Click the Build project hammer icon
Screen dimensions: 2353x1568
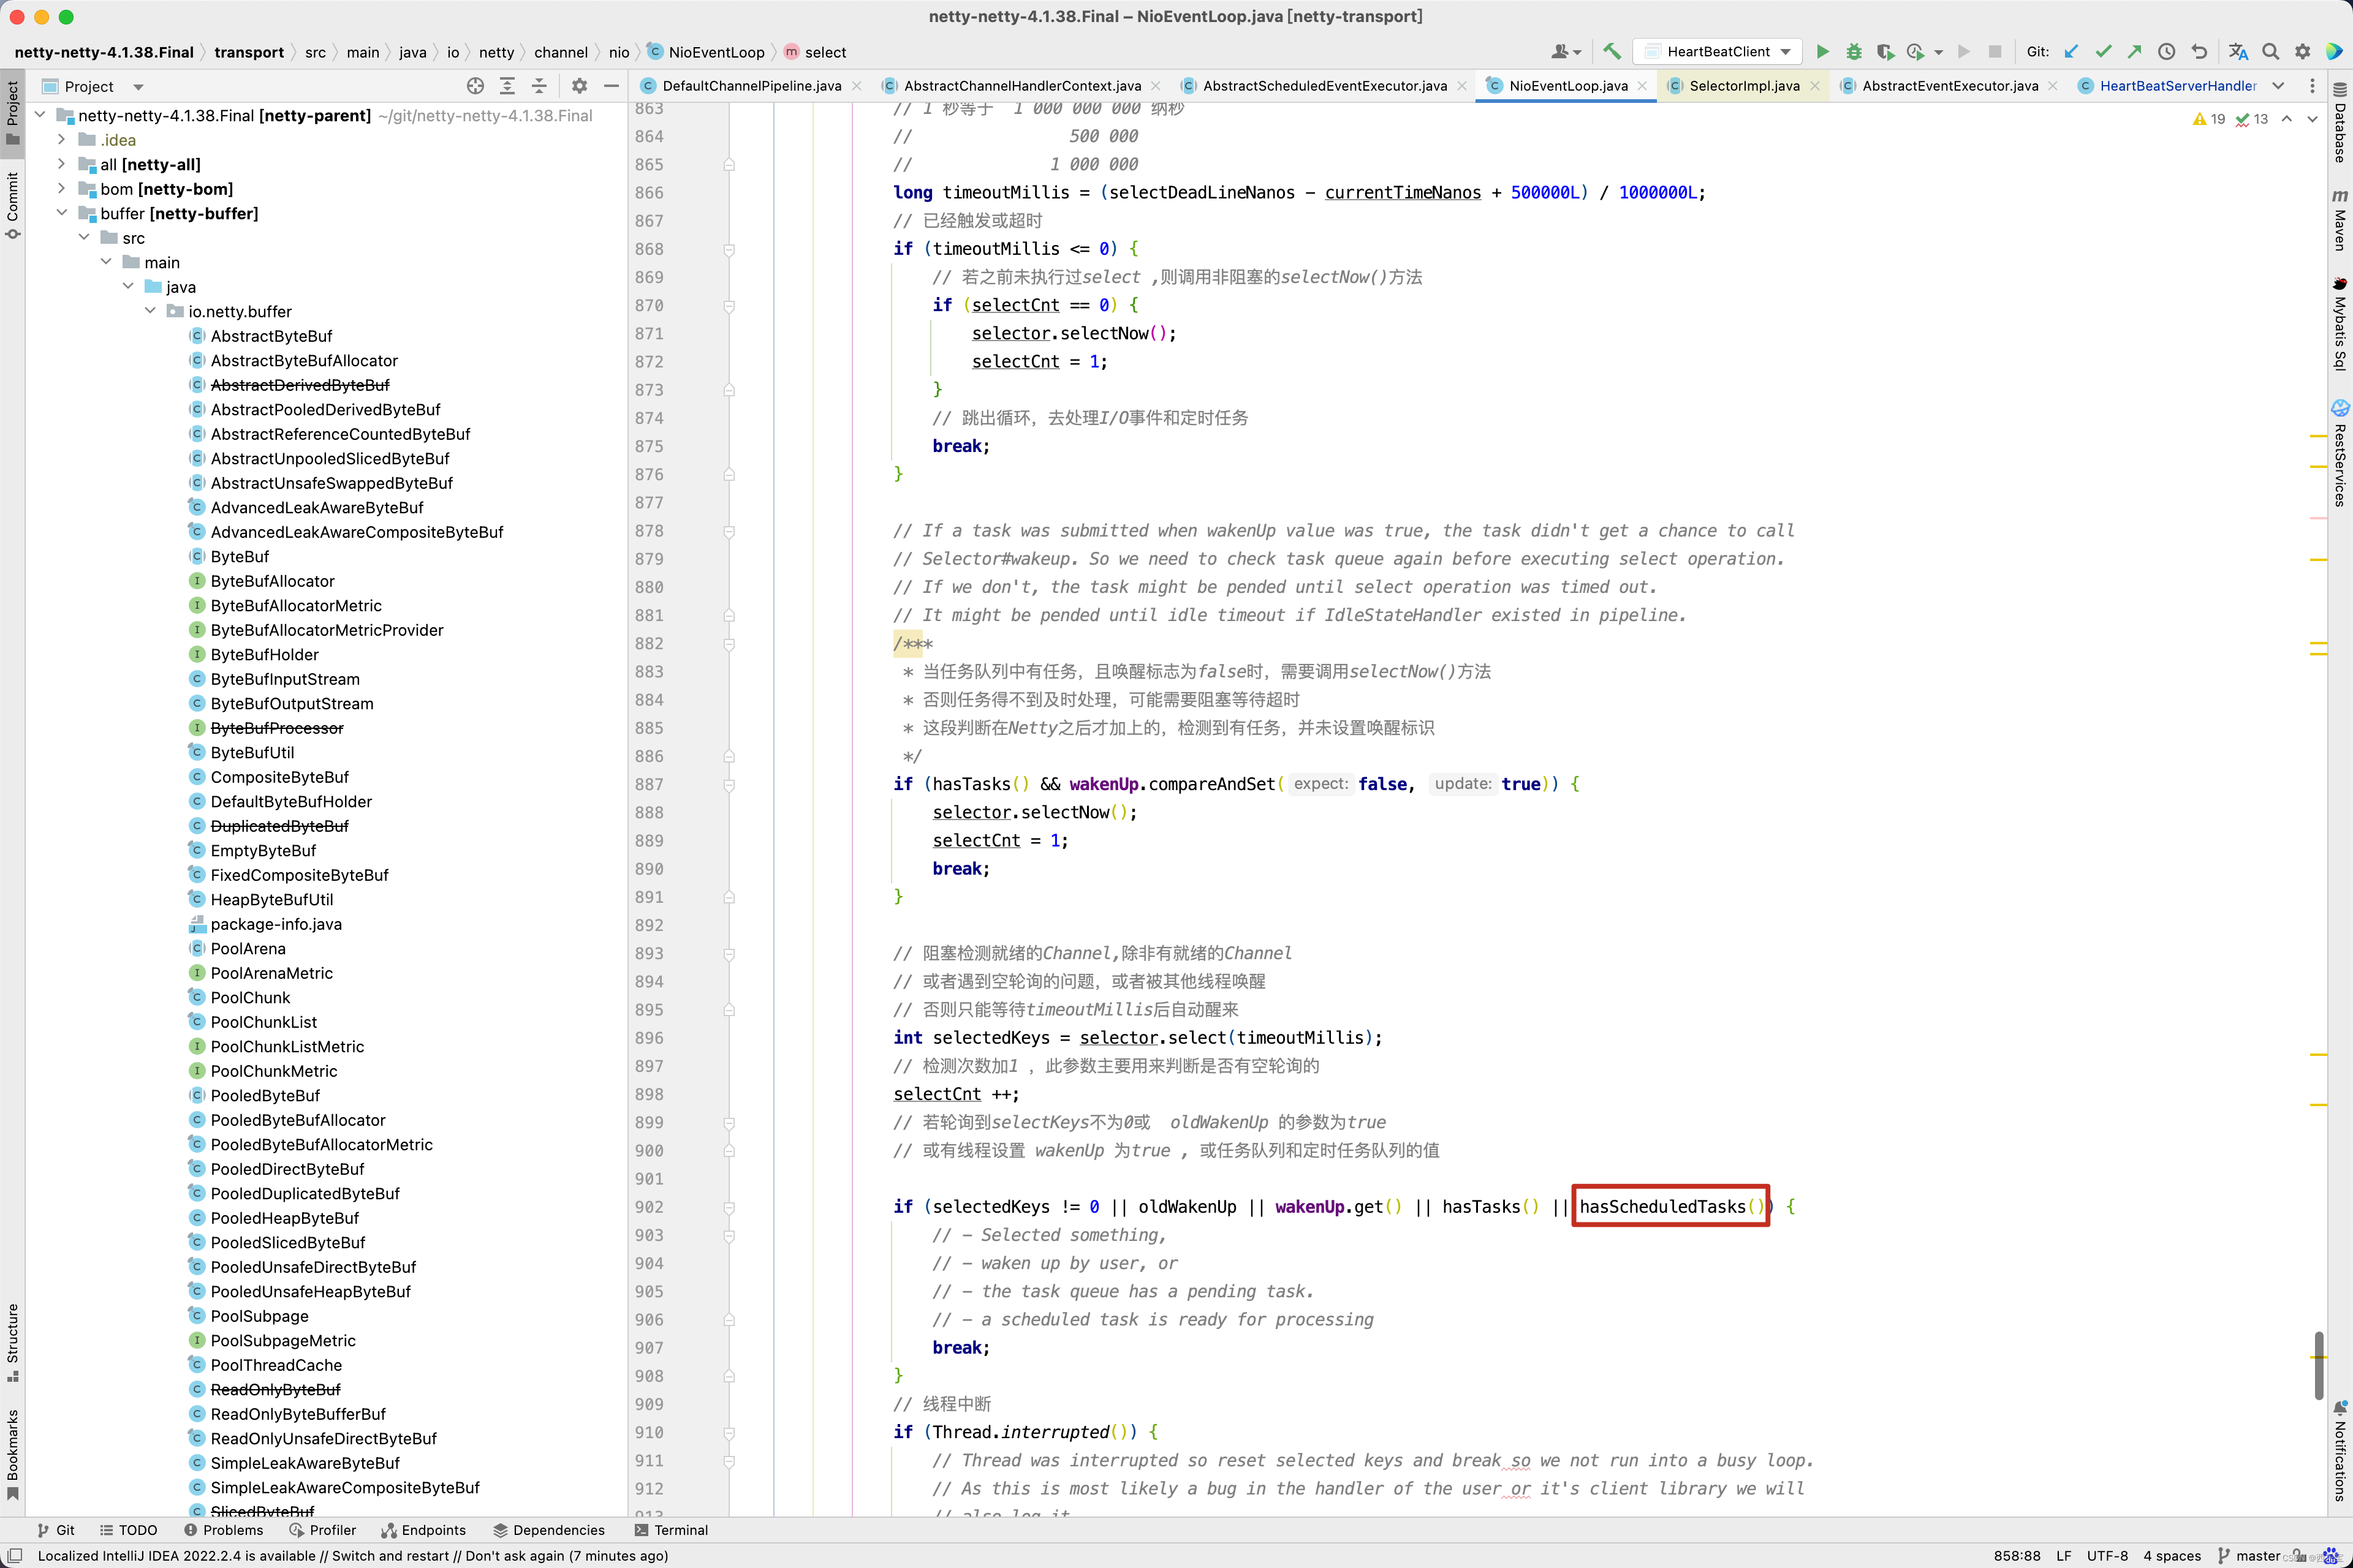1612,51
